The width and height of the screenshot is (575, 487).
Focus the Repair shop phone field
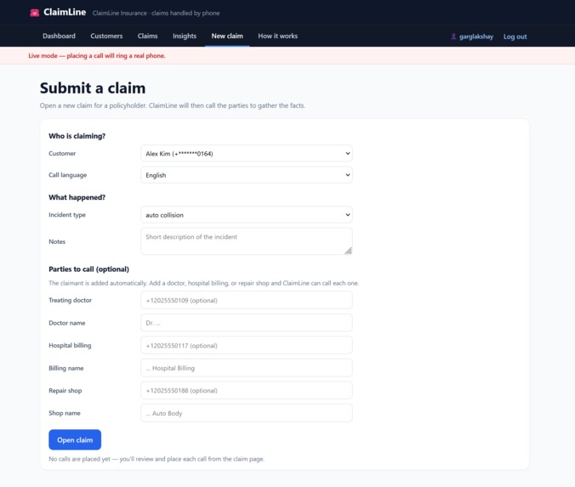click(x=247, y=391)
